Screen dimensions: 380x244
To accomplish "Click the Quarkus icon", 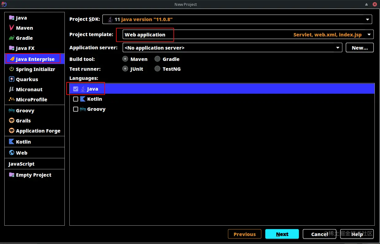I will (12, 79).
